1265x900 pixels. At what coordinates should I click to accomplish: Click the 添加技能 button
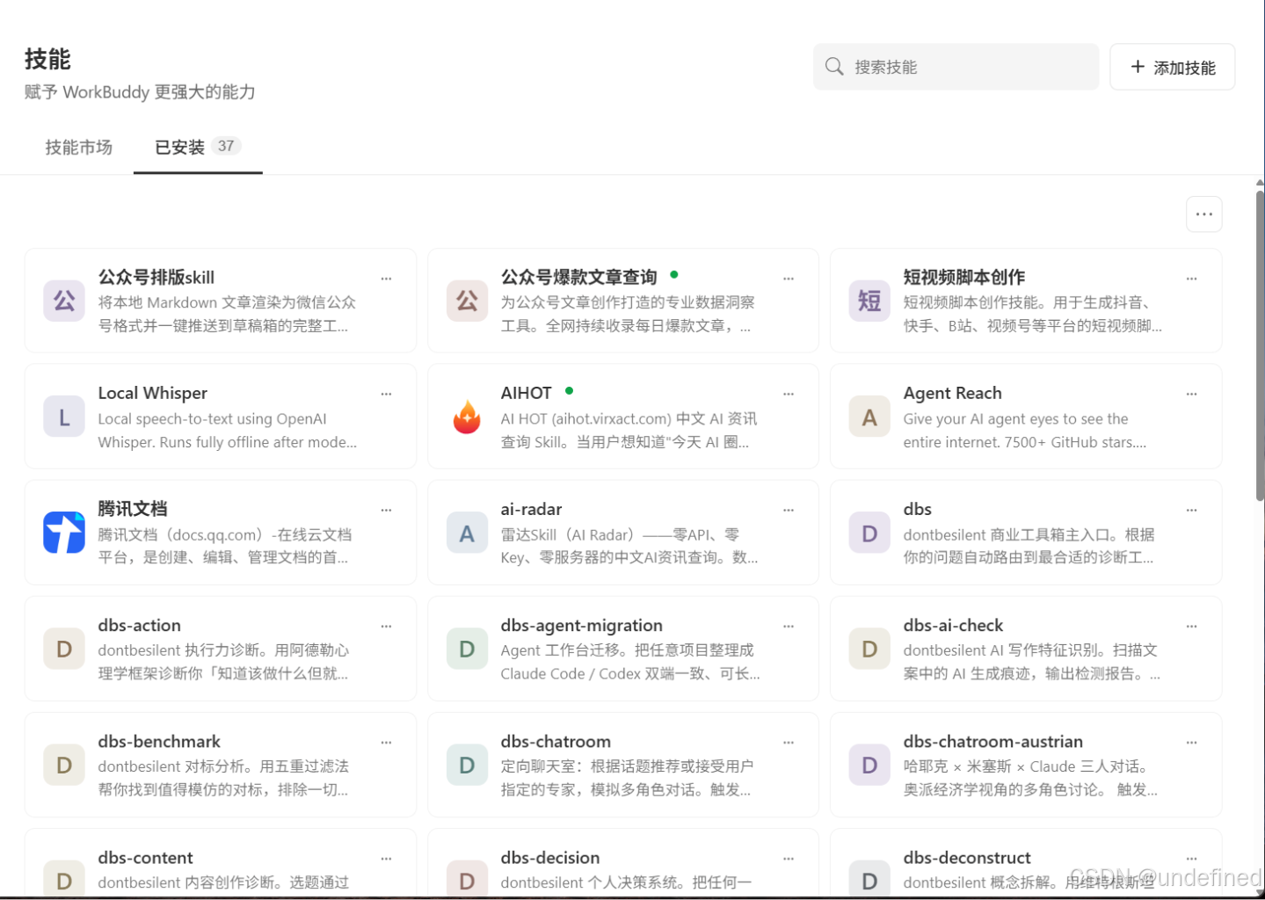[1172, 67]
